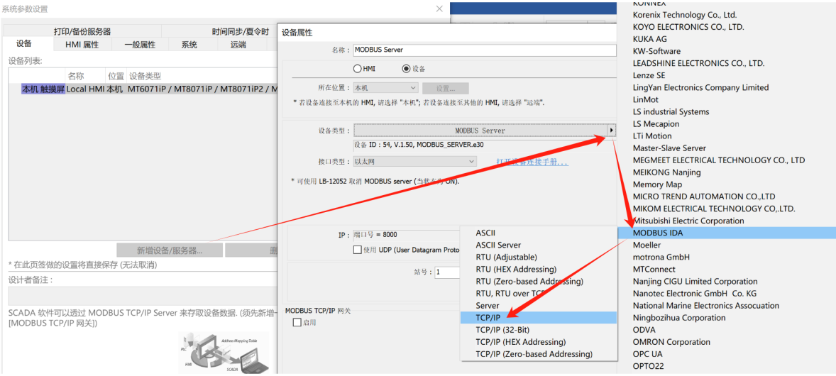Select the HMI radio button
This screenshot has height=376, width=836.
tap(357, 68)
